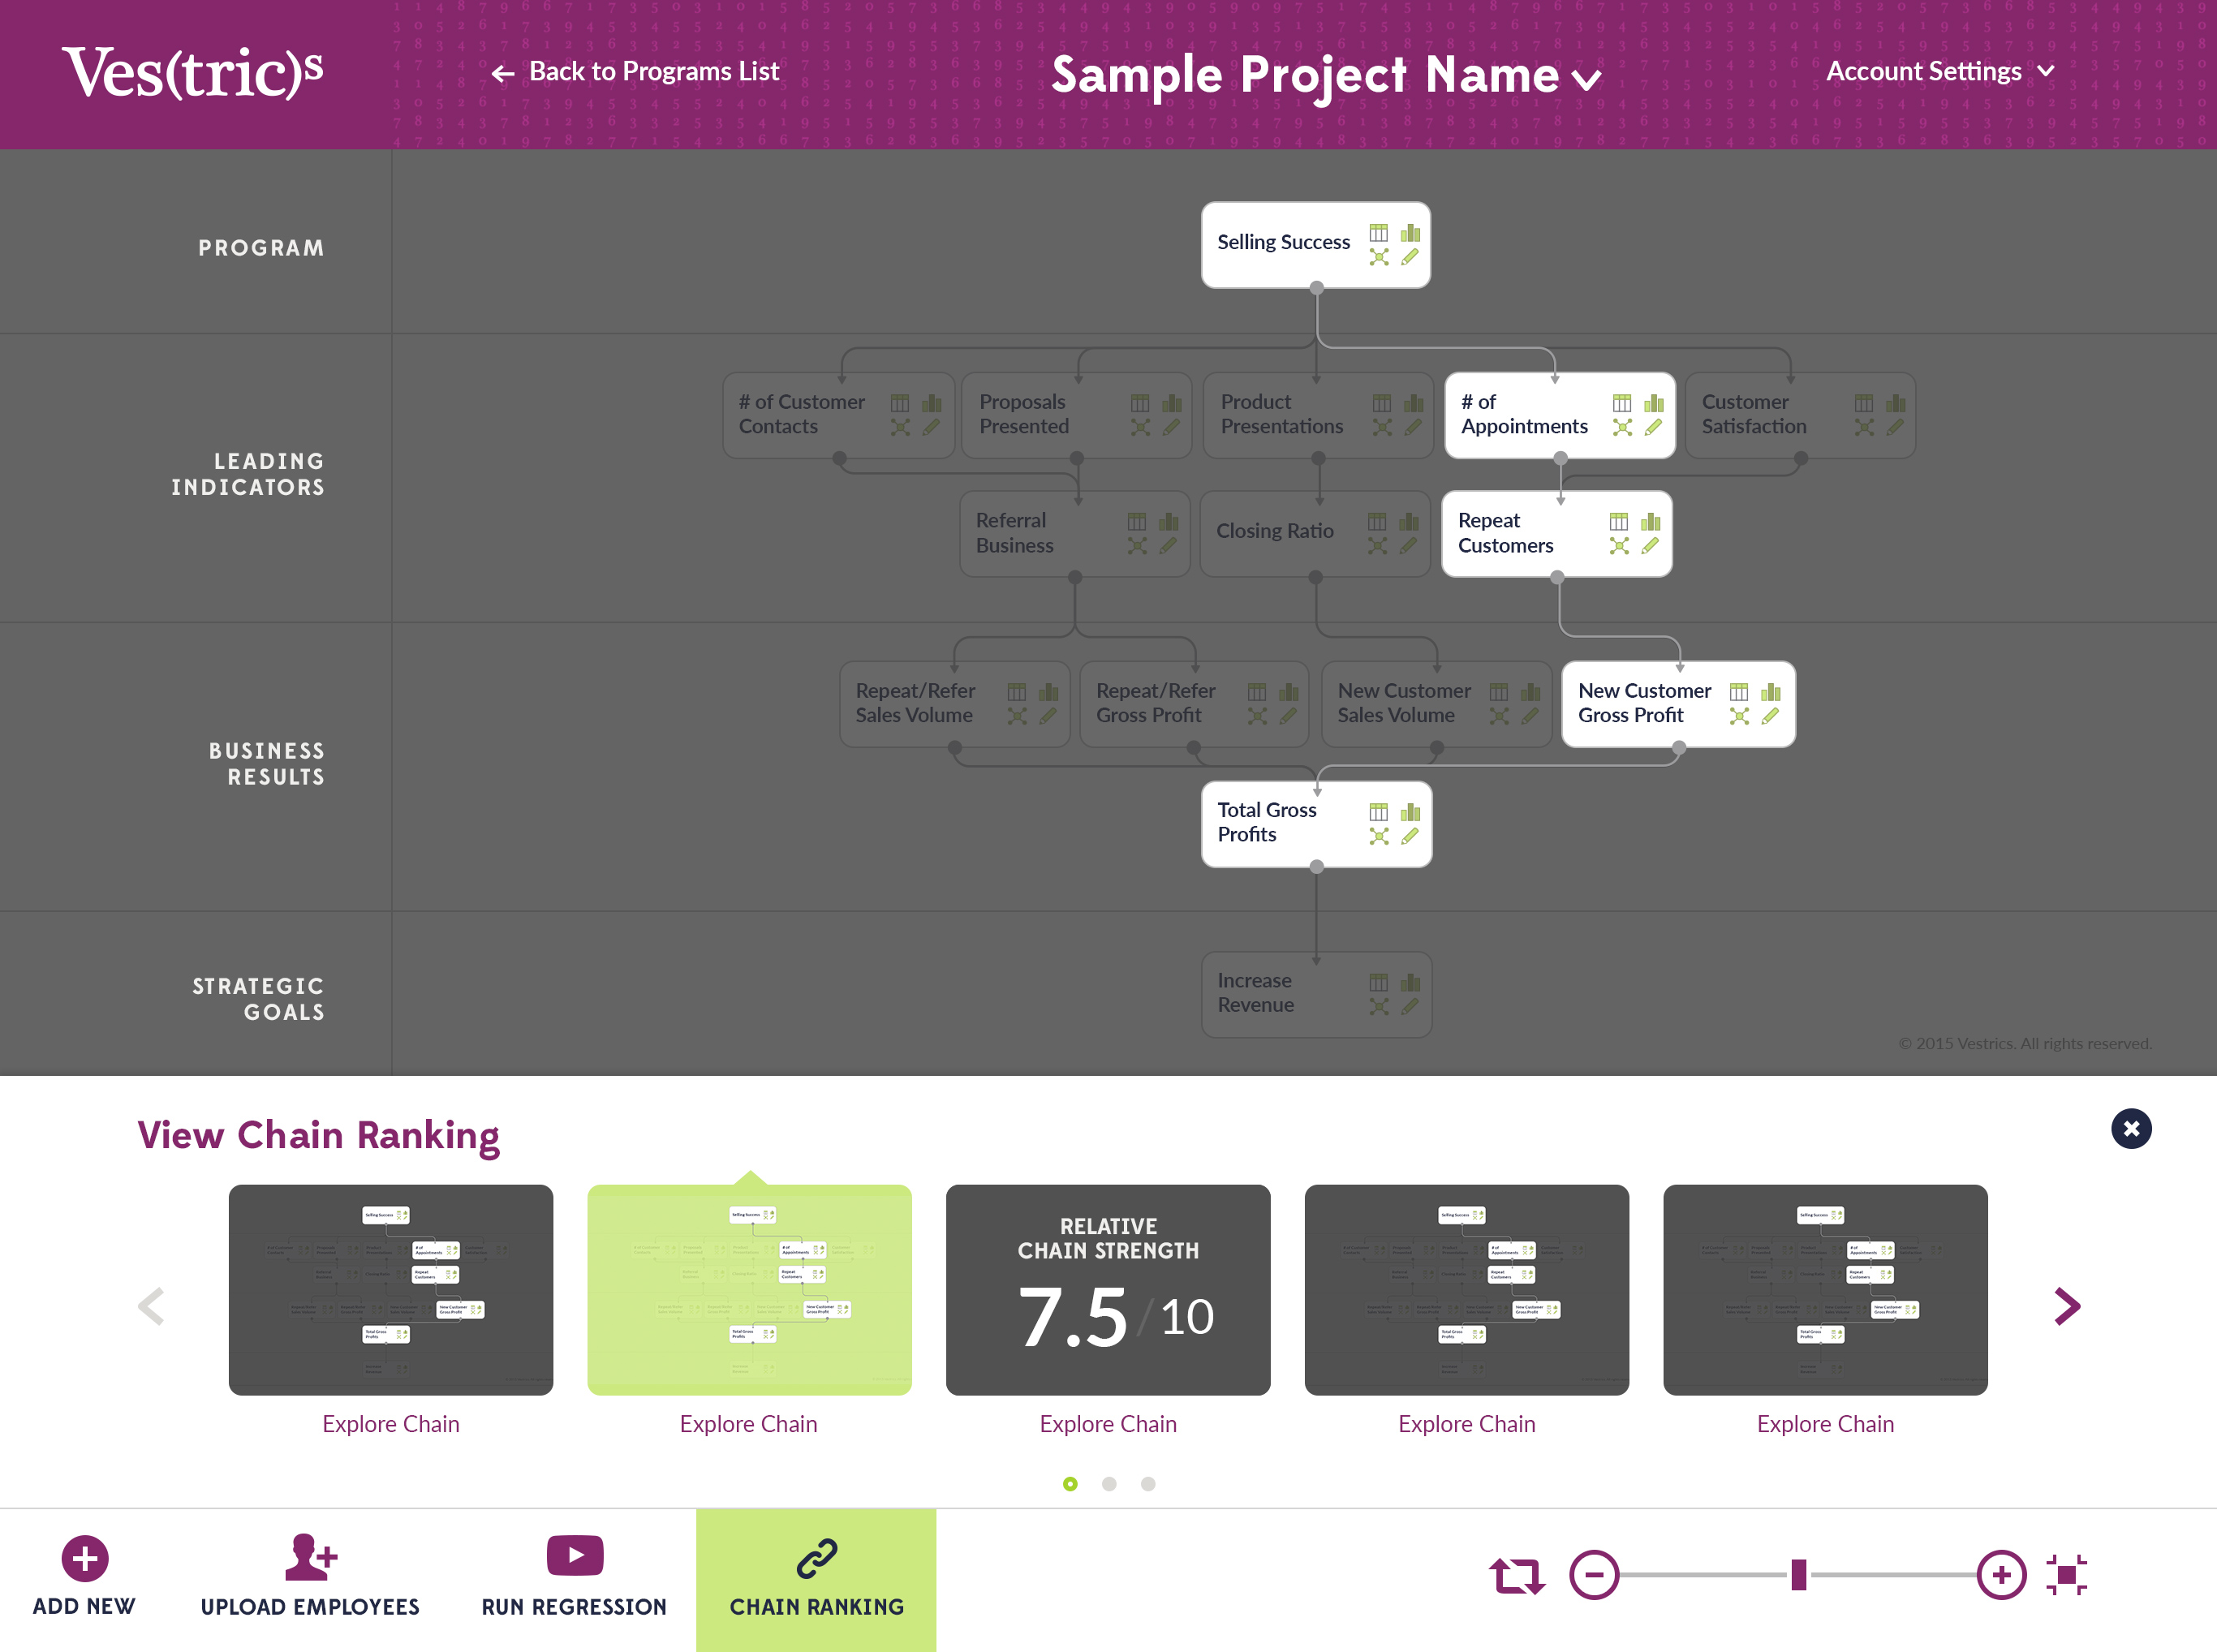Open table icon on Repeat Customers node
Image resolution: width=2217 pixels, height=1652 pixels.
click(x=1619, y=522)
